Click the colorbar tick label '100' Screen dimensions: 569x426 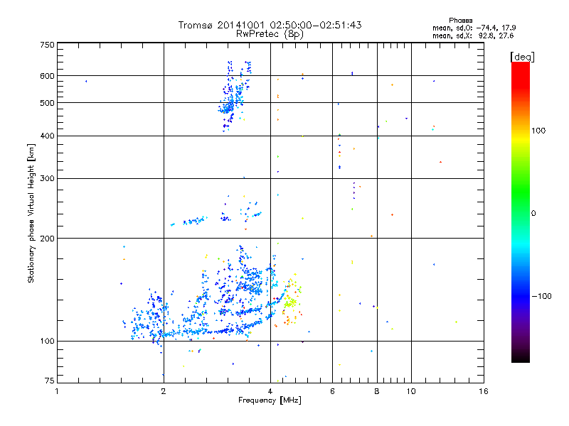tap(538, 131)
